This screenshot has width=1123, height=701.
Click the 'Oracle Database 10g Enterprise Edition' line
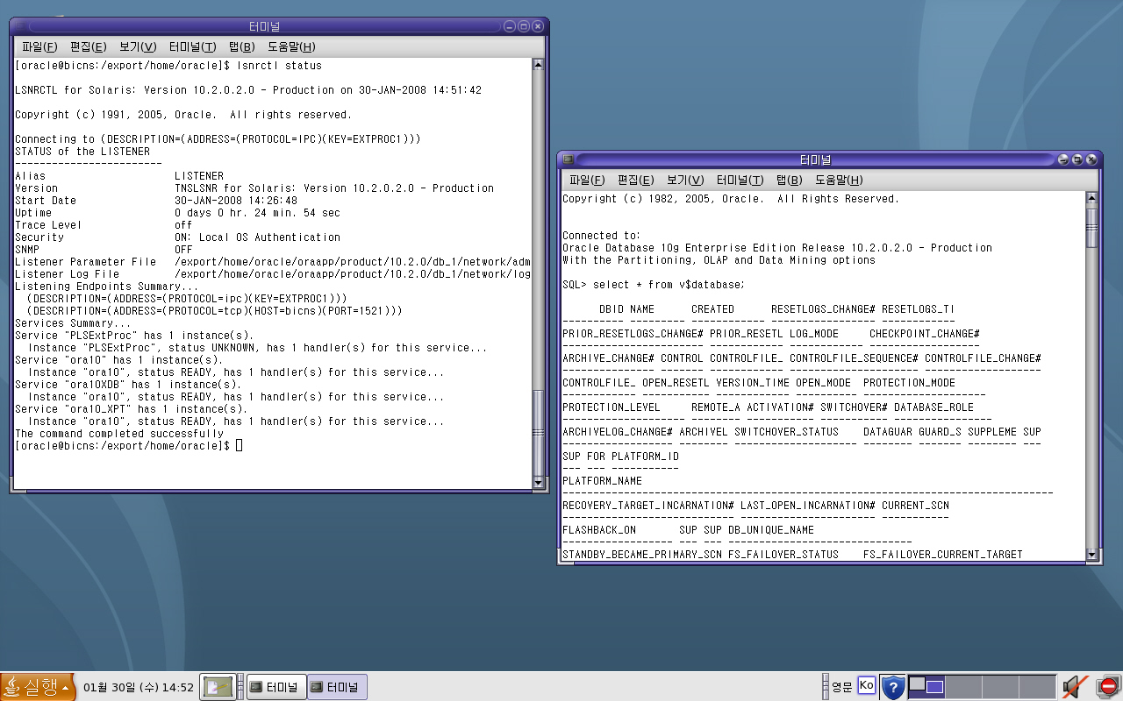click(777, 248)
